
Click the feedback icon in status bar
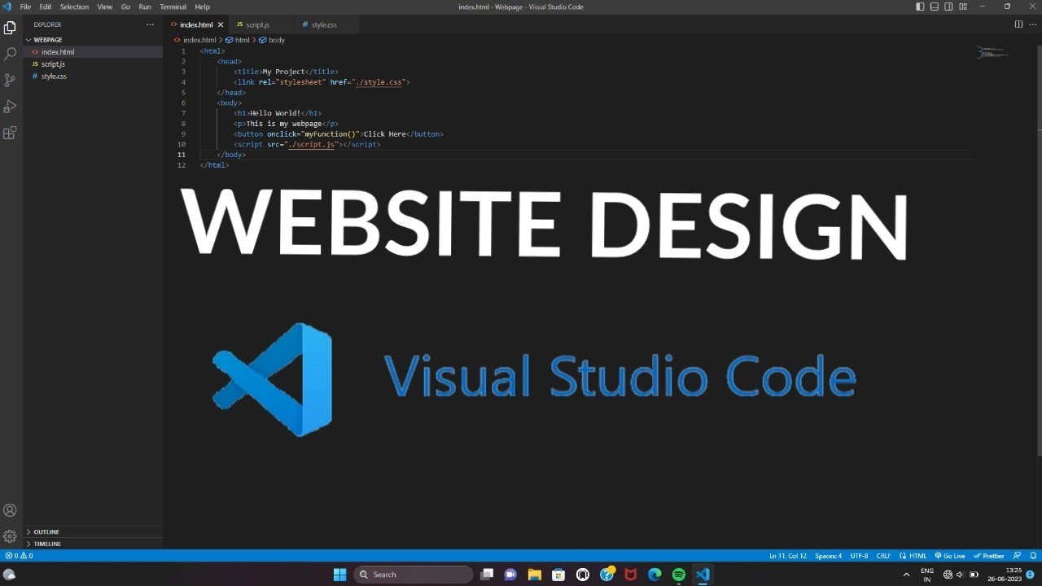point(1018,556)
